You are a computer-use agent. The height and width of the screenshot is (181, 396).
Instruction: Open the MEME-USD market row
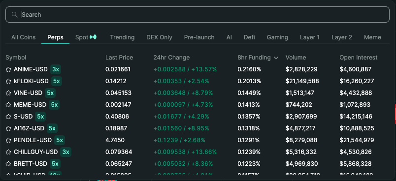(x=197, y=105)
